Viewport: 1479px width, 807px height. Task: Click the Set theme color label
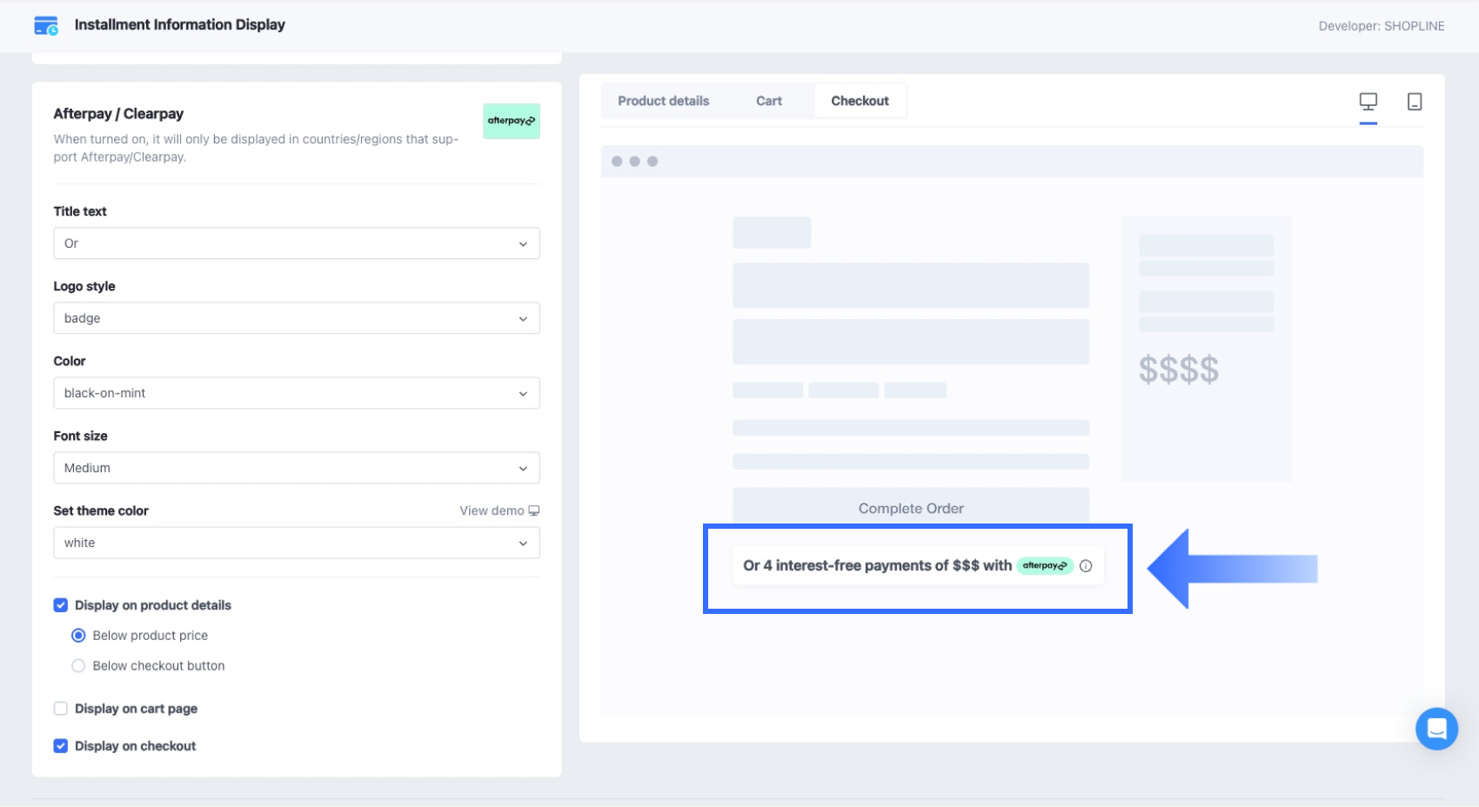tap(101, 510)
